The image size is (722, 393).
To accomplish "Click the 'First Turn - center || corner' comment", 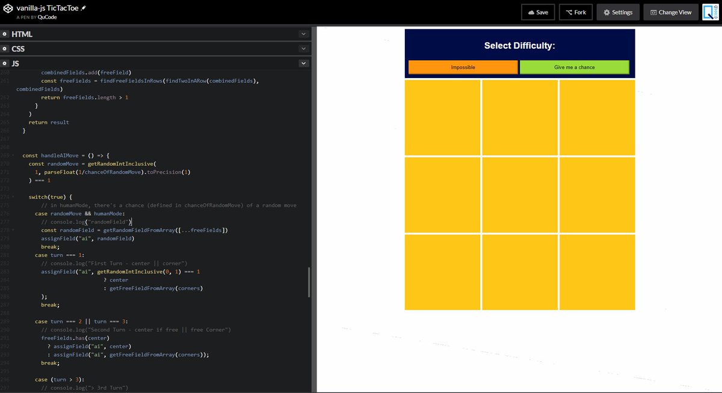I will 114,263.
